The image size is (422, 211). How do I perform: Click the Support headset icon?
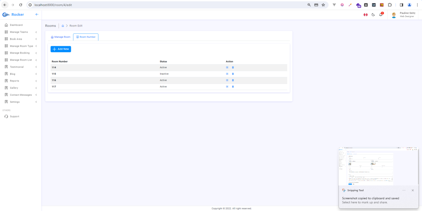pos(7,116)
